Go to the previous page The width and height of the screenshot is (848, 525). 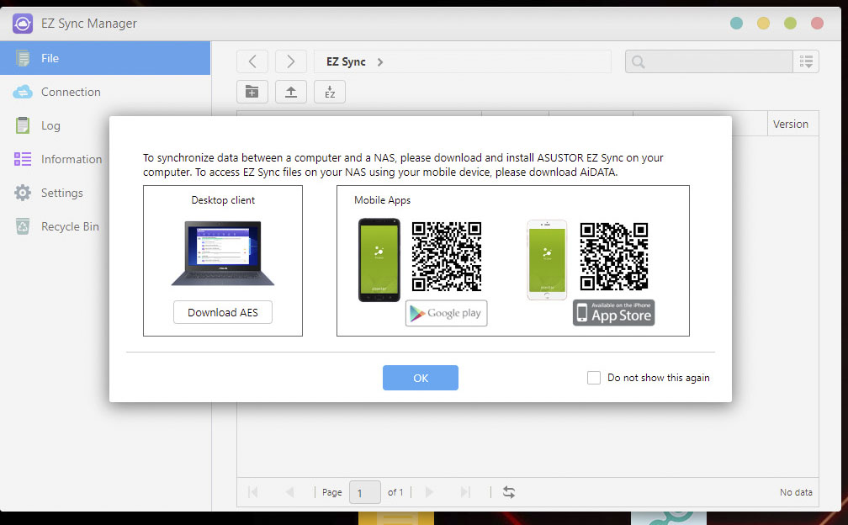[290, 492]
